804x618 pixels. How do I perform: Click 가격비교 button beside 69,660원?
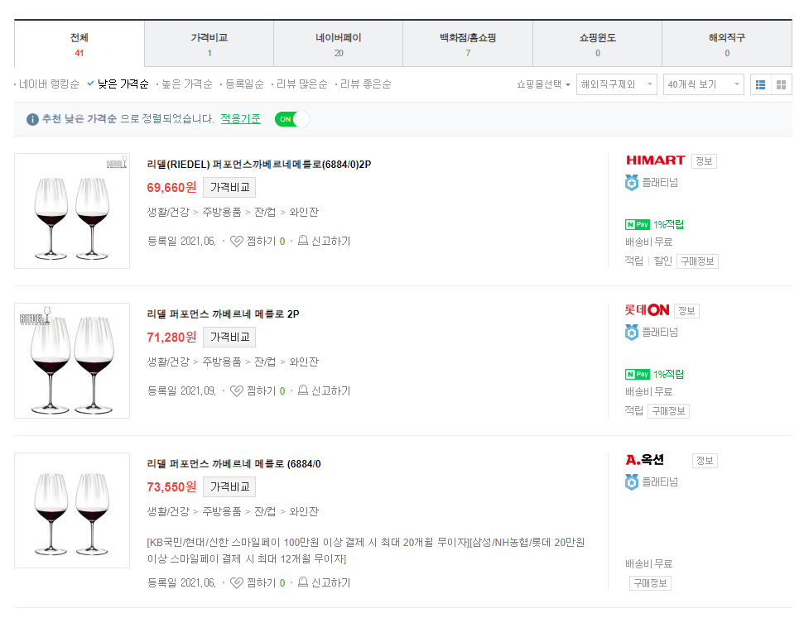point(229,188)
